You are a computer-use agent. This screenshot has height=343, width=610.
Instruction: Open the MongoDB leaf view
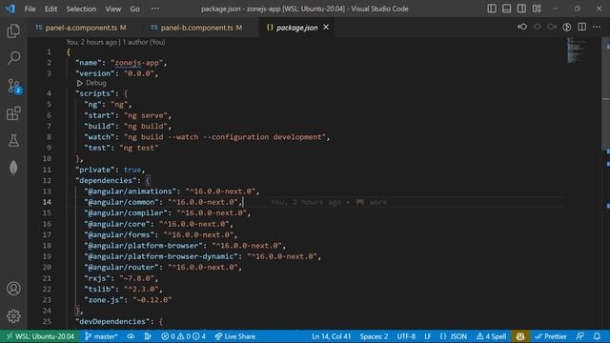pos(13,168)
